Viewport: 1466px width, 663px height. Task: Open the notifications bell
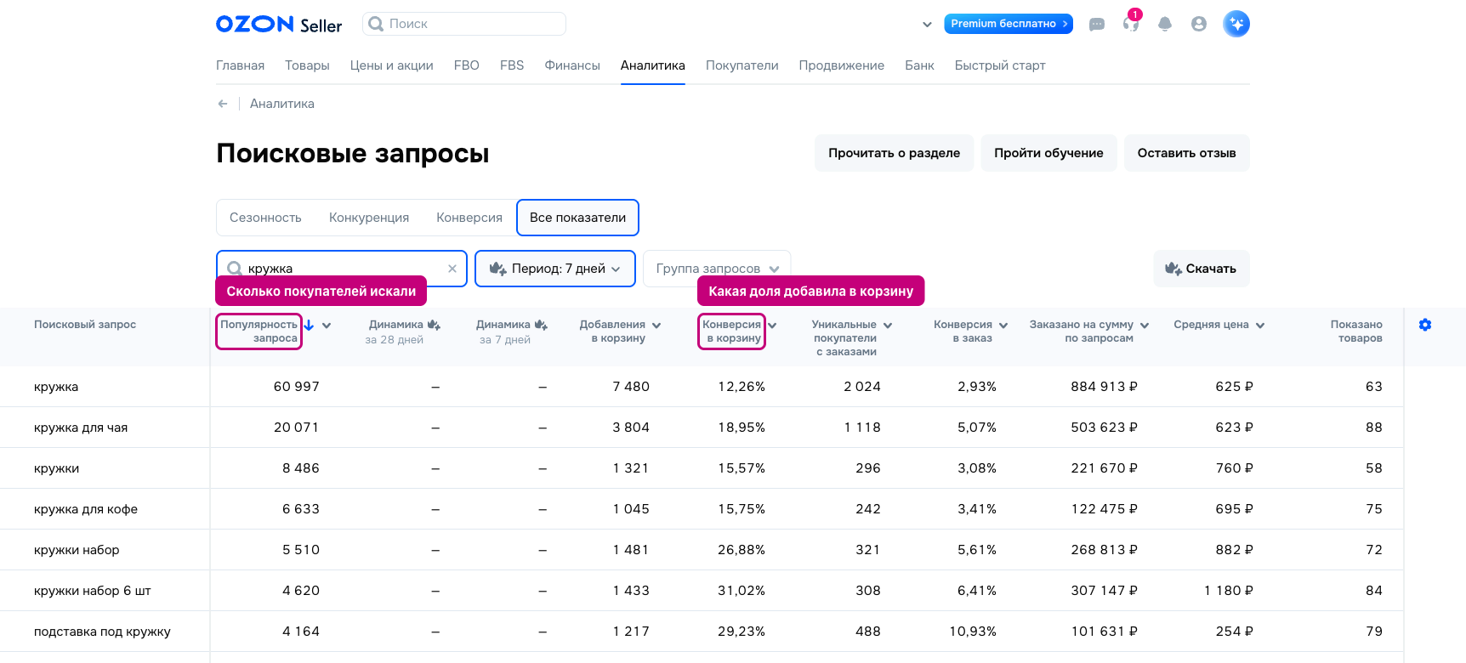(x=1165, y=25)
